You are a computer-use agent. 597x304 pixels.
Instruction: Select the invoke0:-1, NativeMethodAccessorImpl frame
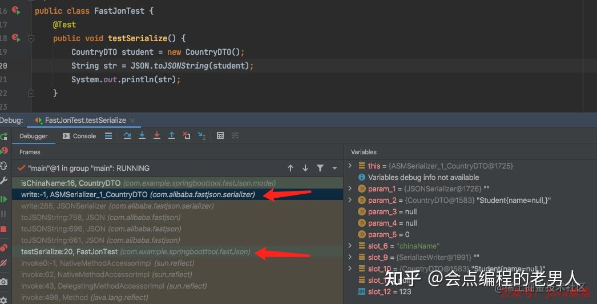click(178, 263)
